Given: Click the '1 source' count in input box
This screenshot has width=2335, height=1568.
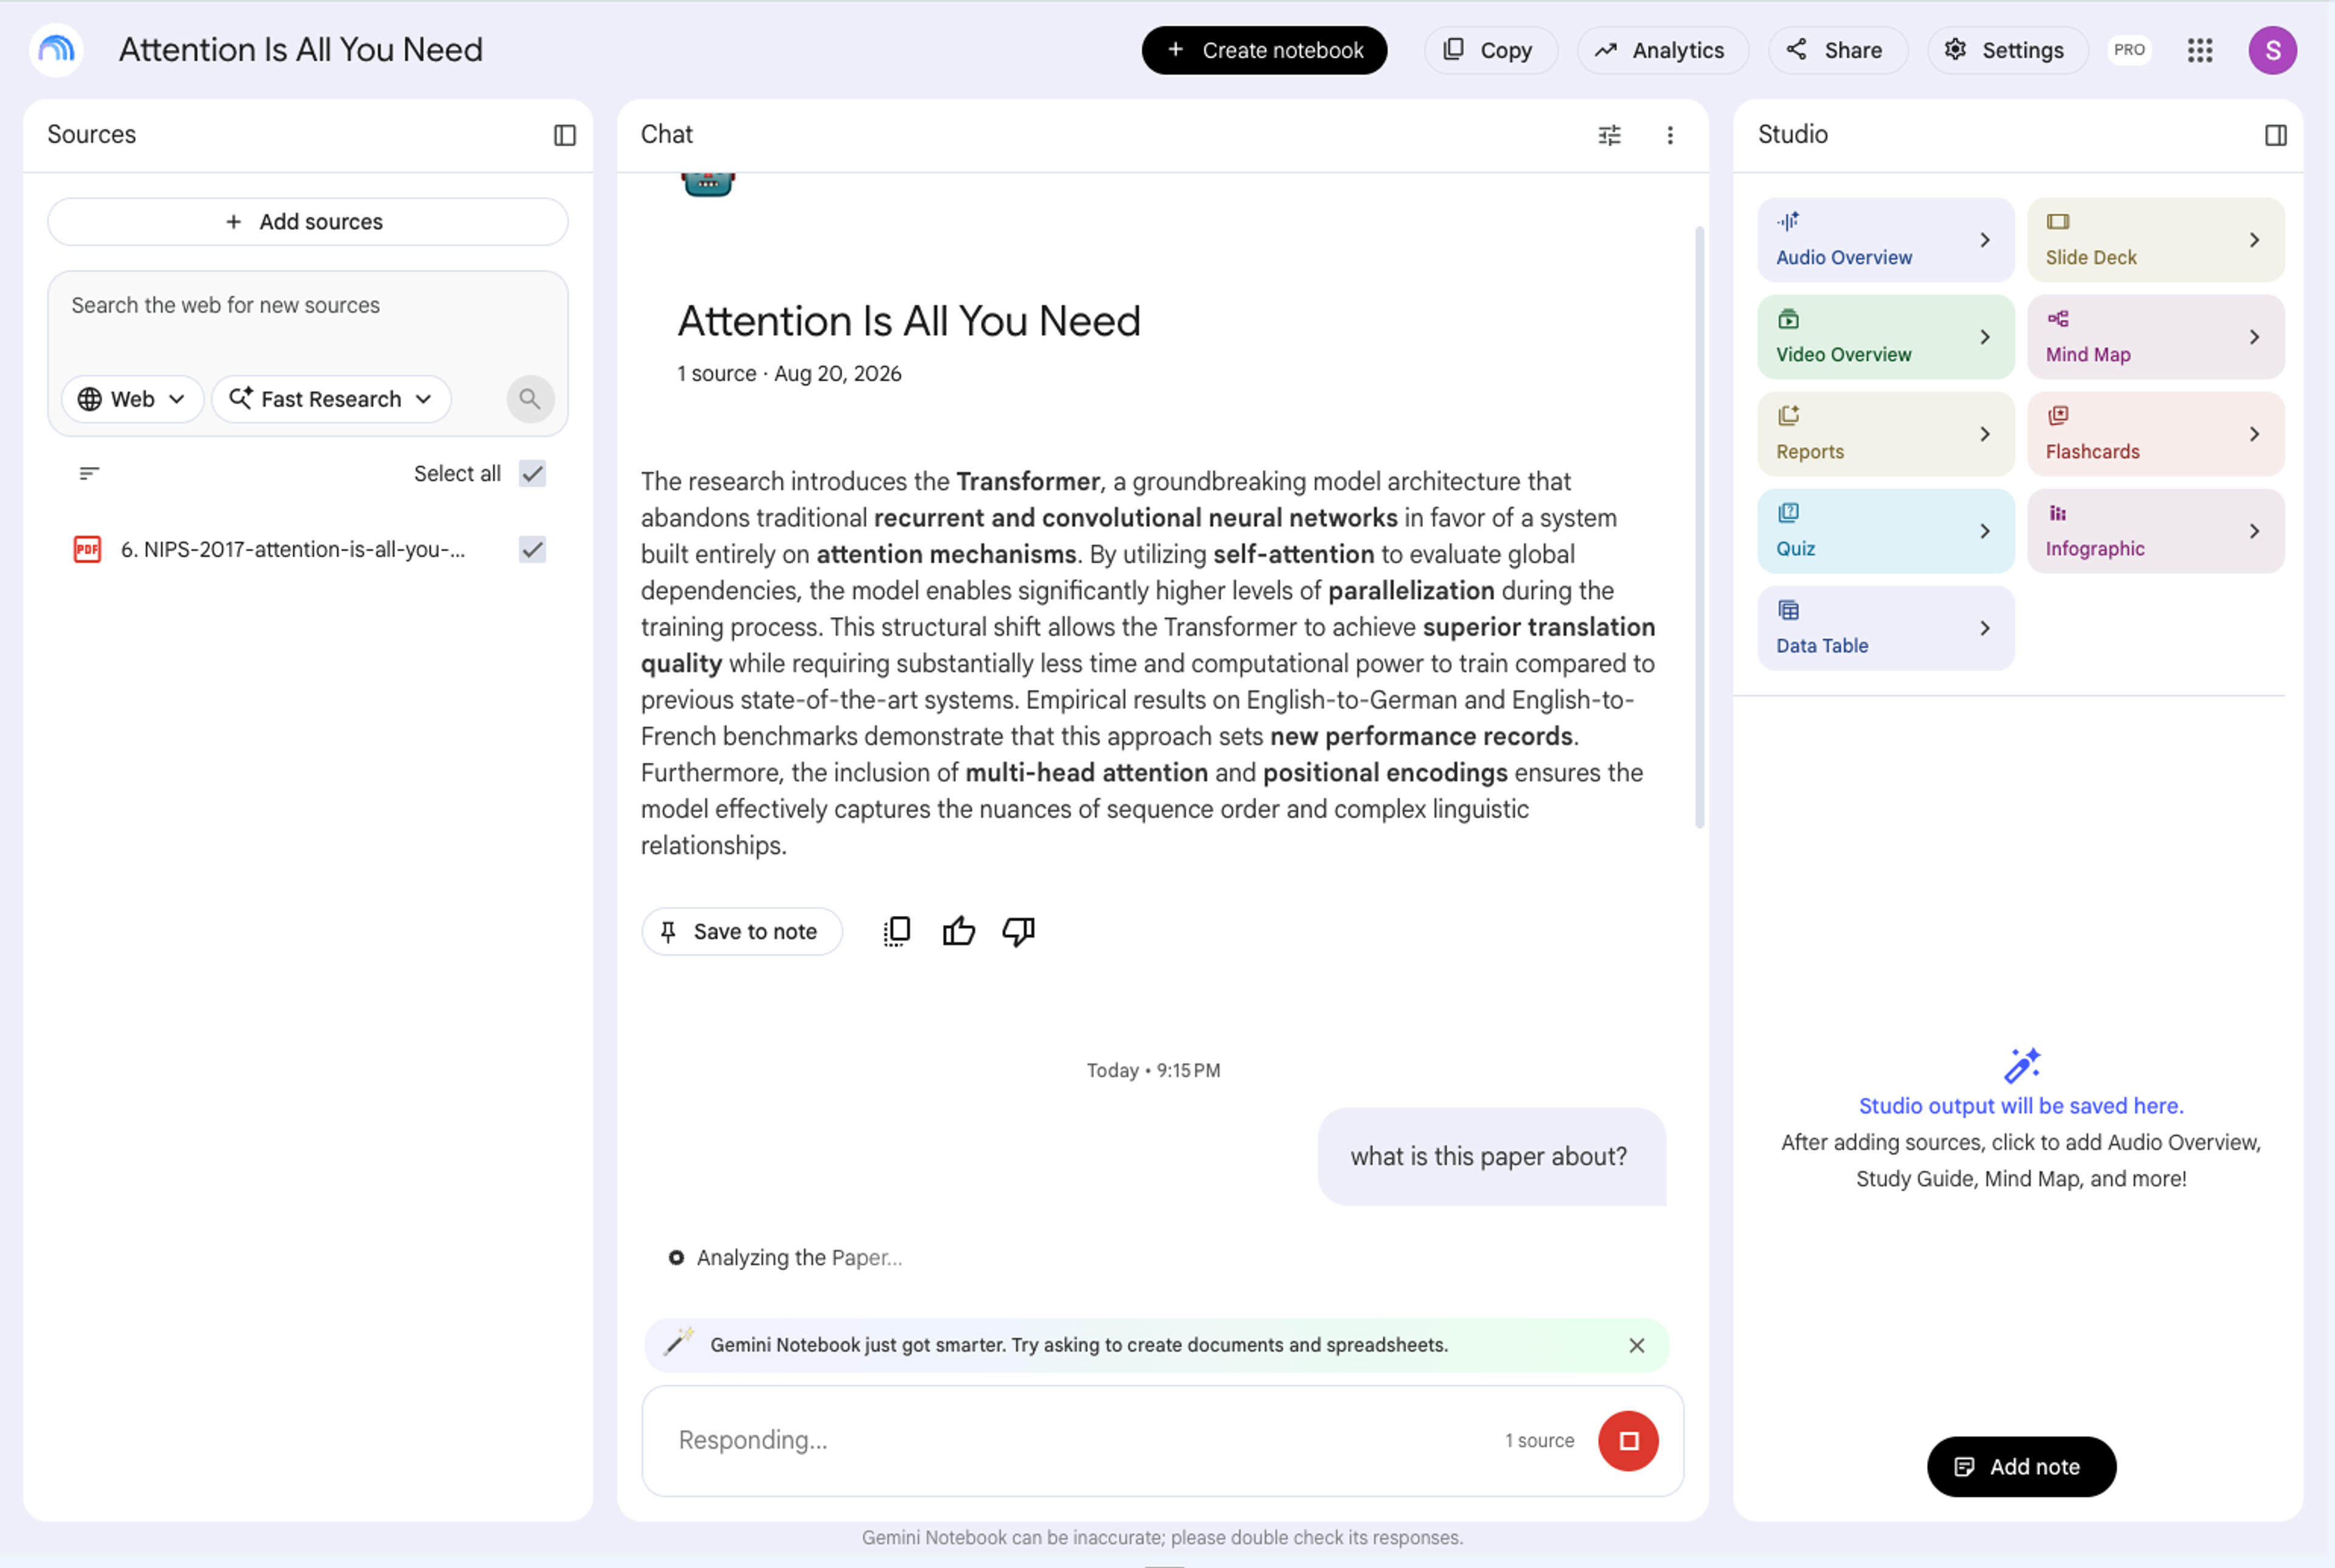Looking at the screenshot, I should tap(1540, 1441).
